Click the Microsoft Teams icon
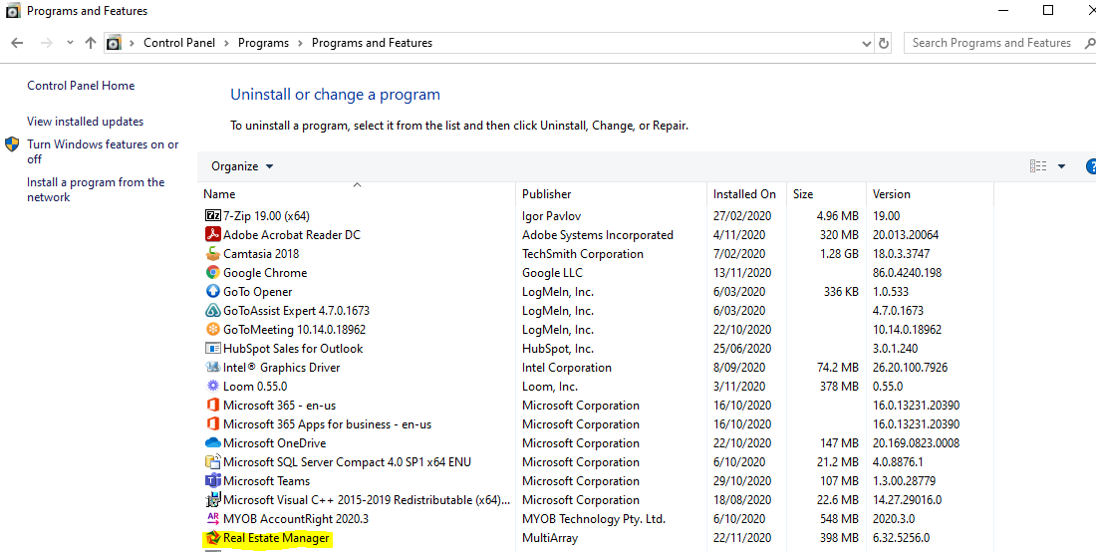1096x552 pixels. 212,480
